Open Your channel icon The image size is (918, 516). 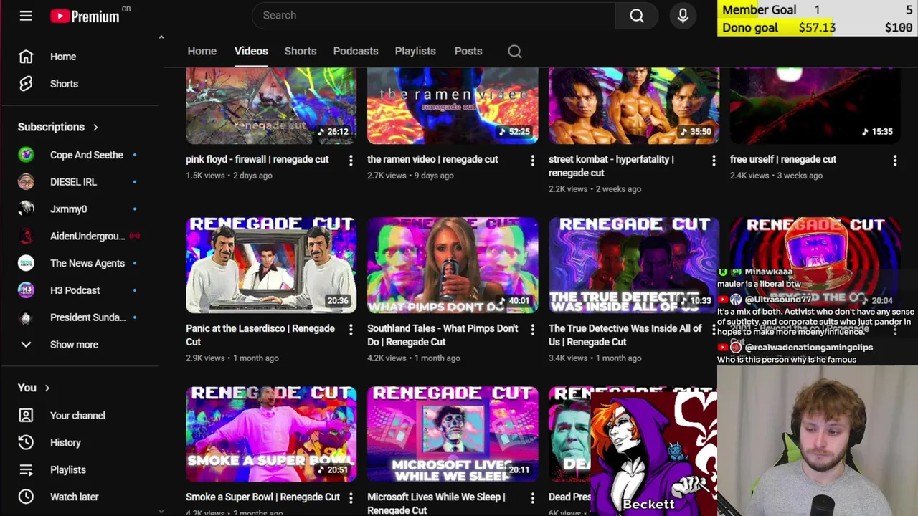pos(26,416)
